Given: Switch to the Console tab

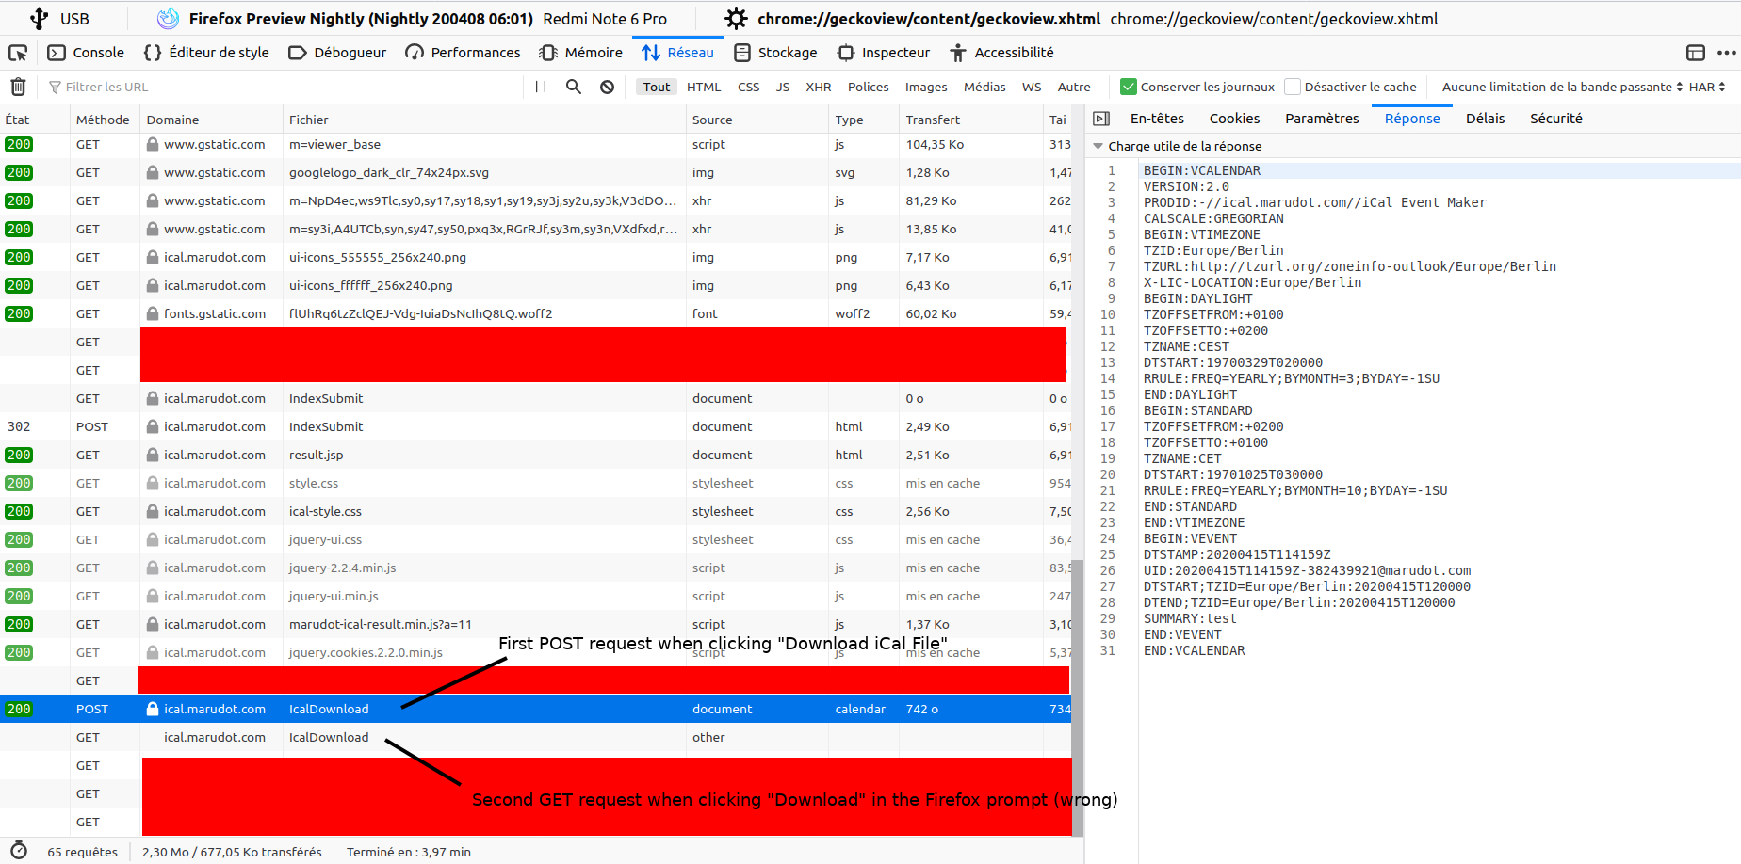Looking at the screenshot, I should [86, 53].
